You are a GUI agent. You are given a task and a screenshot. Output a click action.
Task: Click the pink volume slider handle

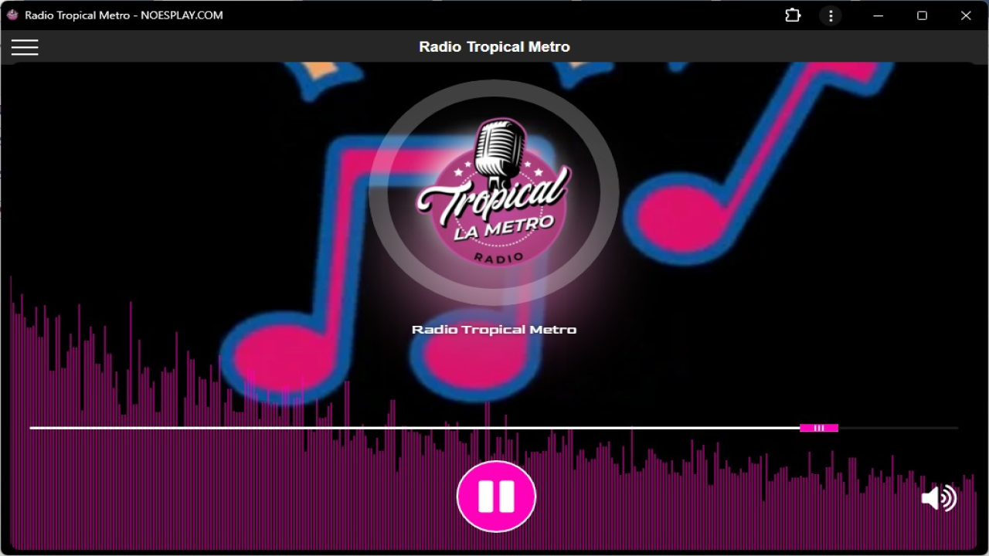[819, 428]
